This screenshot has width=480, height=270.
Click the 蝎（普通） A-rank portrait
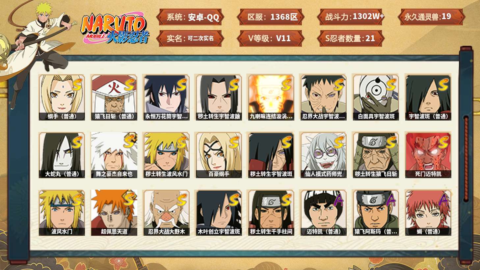428,213
